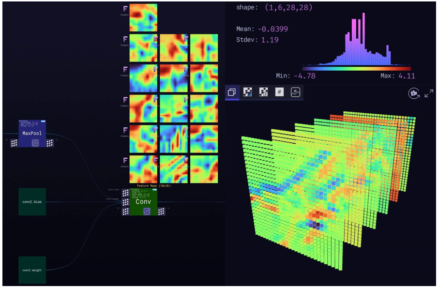This screenshot has height=288, width=438.
Task: Select the Conv node
Action: [144, 201]
